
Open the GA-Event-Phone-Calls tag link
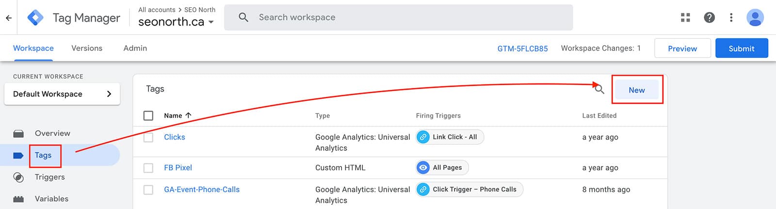(202, 190)
